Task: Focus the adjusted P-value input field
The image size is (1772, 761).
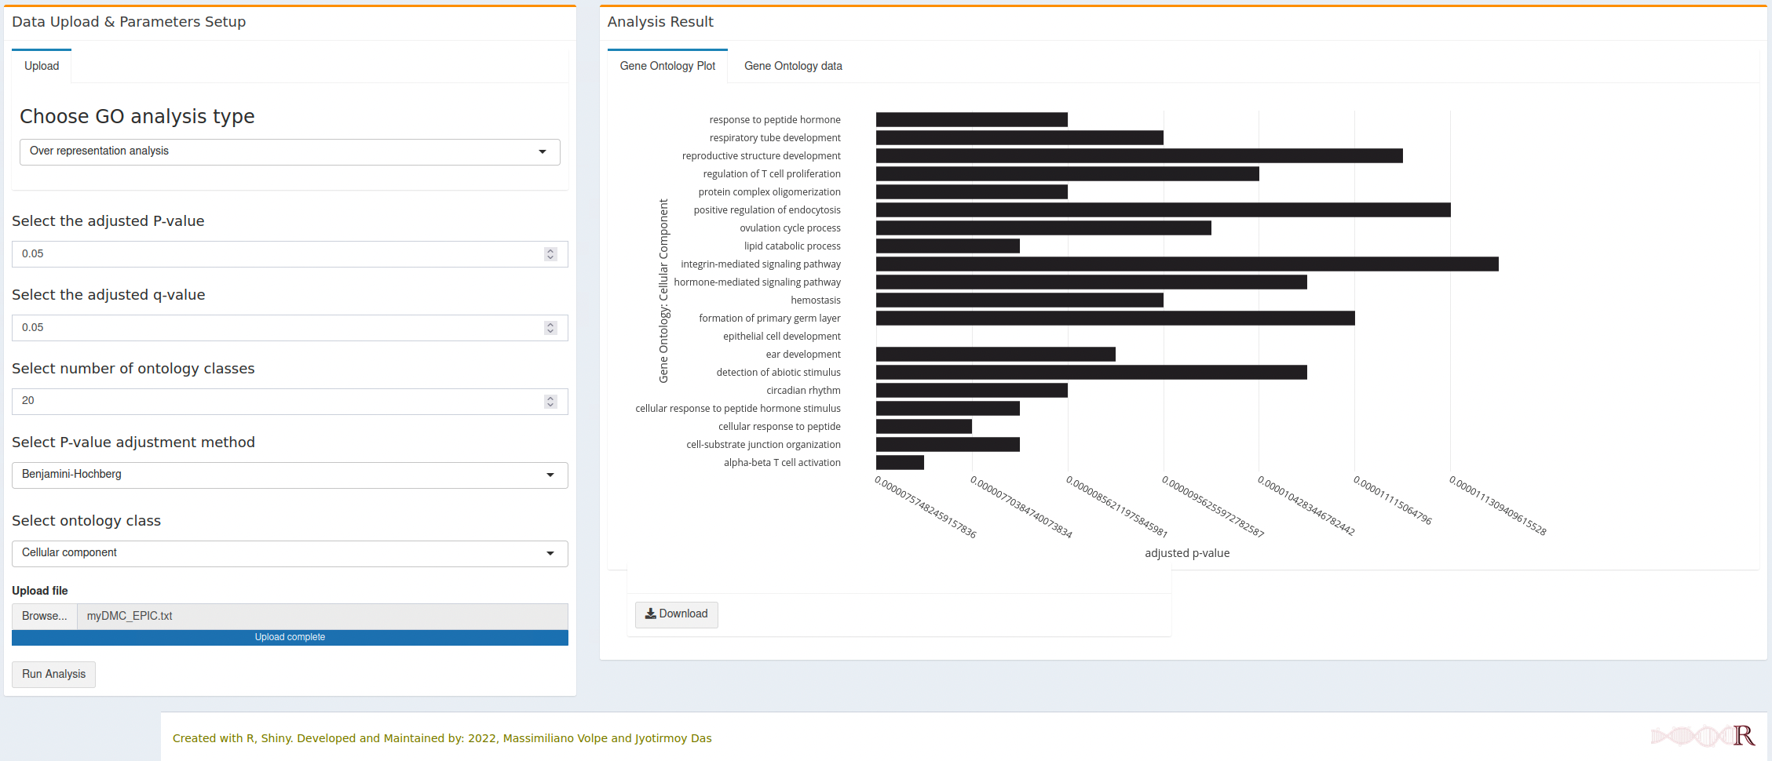Action: (x=275, y=254)
